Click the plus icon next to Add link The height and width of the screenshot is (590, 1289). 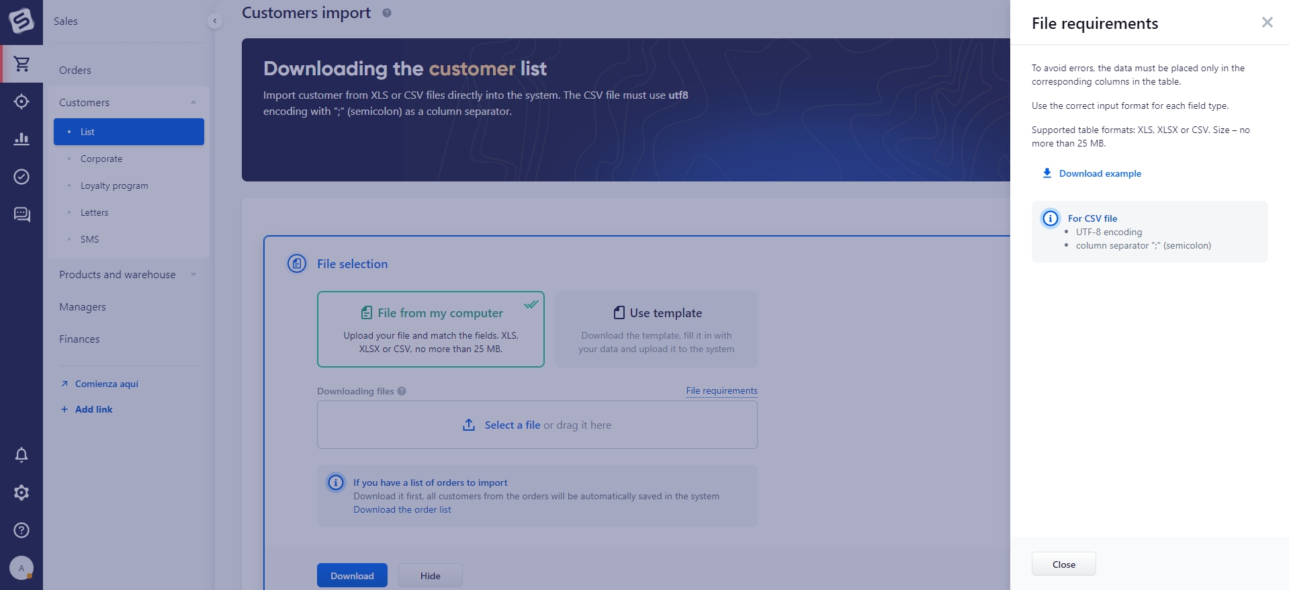[64, 409]
